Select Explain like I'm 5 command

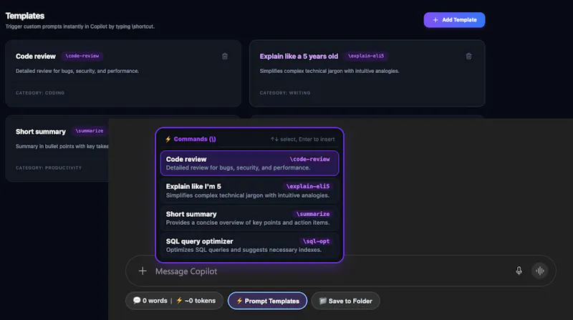249,190
